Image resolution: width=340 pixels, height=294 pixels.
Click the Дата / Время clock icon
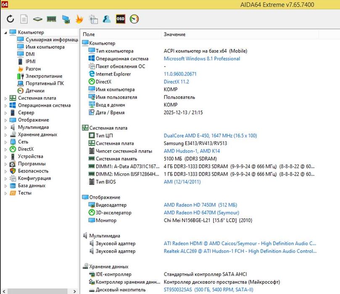[92, 112]
